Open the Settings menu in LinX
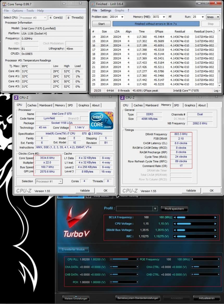The image size is (224, 304). (106, 10)
